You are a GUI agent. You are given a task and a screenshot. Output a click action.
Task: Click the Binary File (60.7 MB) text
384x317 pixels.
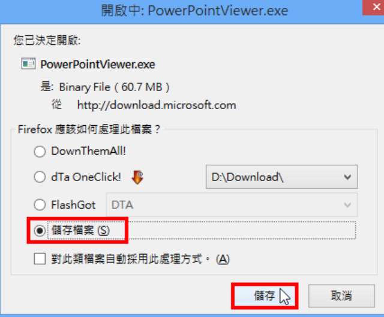click(114, 87)
